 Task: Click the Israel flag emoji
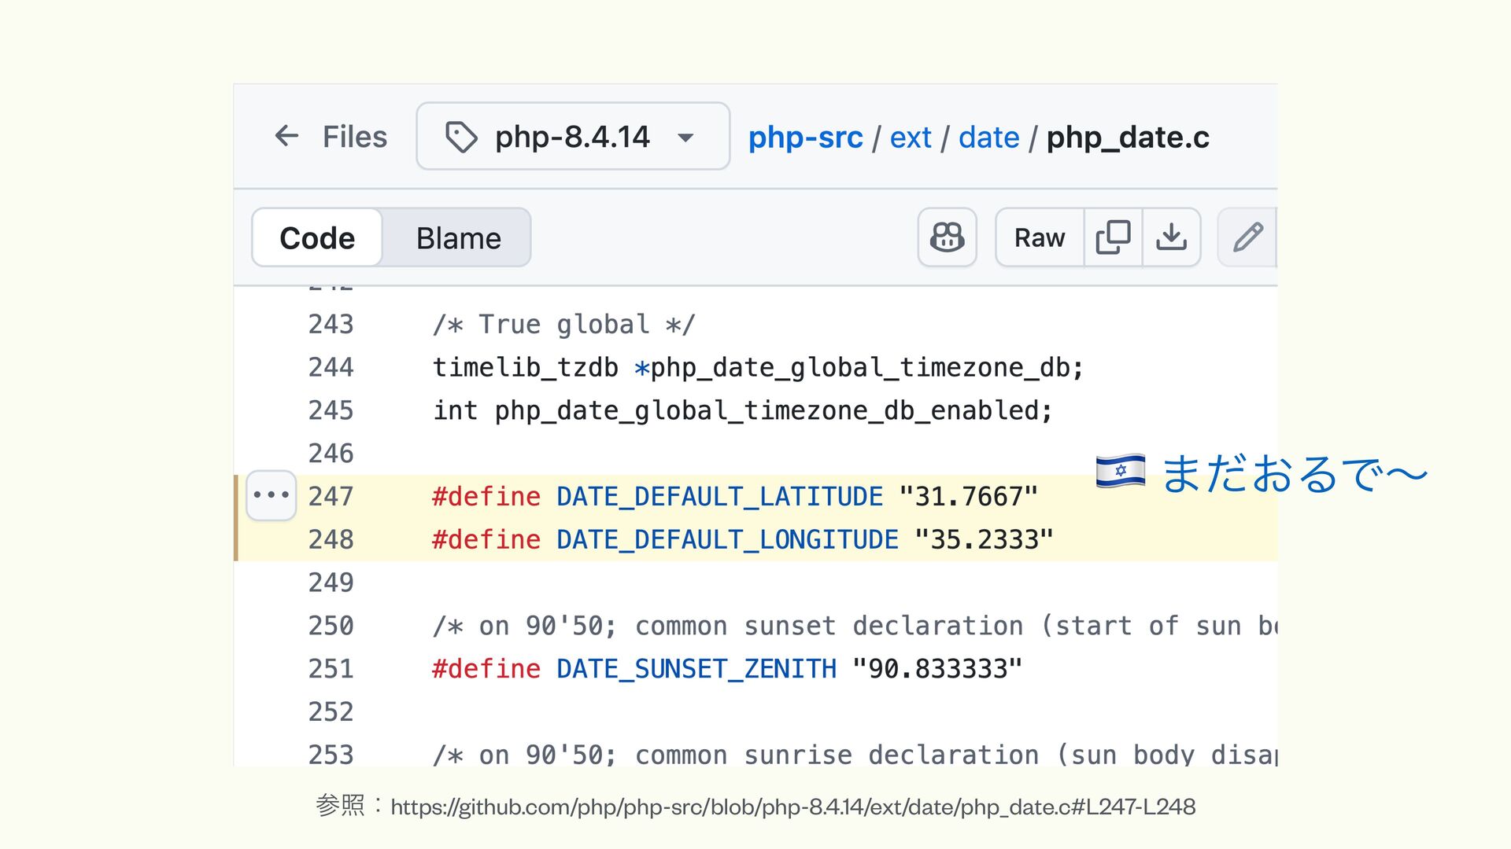1120,471
